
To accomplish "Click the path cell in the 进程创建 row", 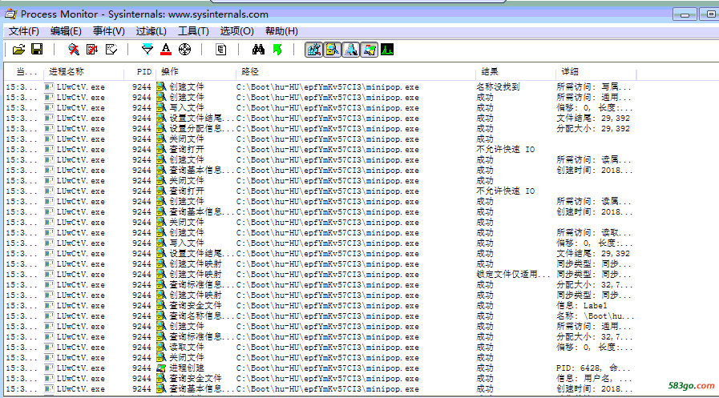I will tap(327, 368).
